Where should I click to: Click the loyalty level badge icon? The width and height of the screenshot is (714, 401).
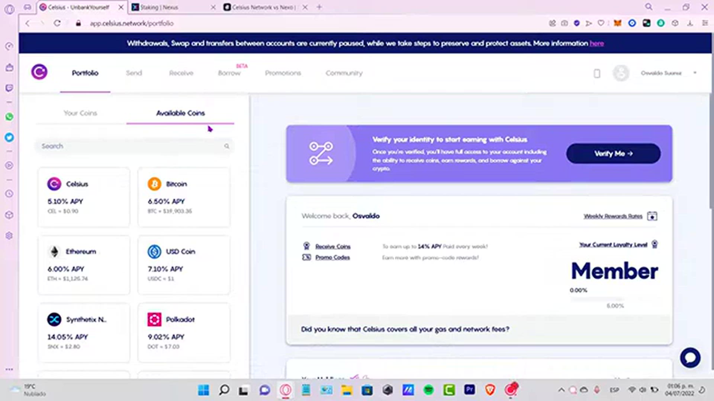[655, 244]
